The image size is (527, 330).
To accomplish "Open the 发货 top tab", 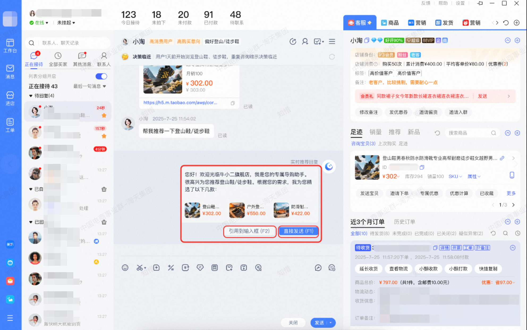I will click(444, 23).
